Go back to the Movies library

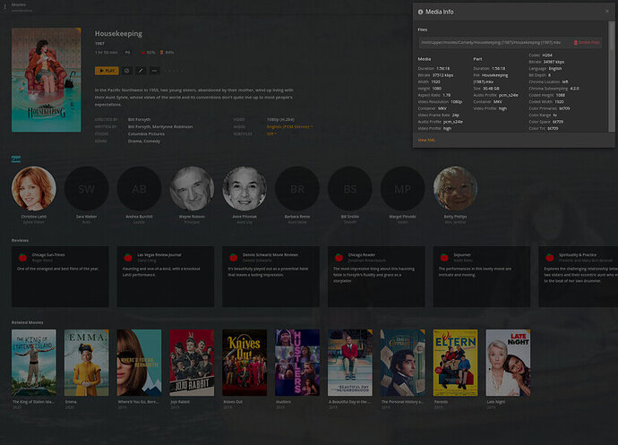pyautogui.click(x=19, y=4)
